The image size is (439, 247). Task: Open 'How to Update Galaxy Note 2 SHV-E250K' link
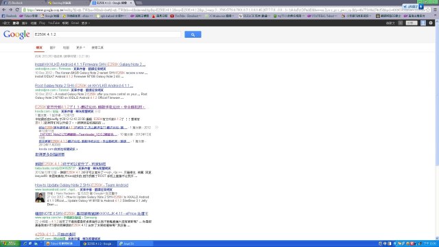click(82, 185)
